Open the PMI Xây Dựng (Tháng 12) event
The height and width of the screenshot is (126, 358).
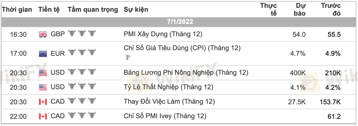click(163, 34)
